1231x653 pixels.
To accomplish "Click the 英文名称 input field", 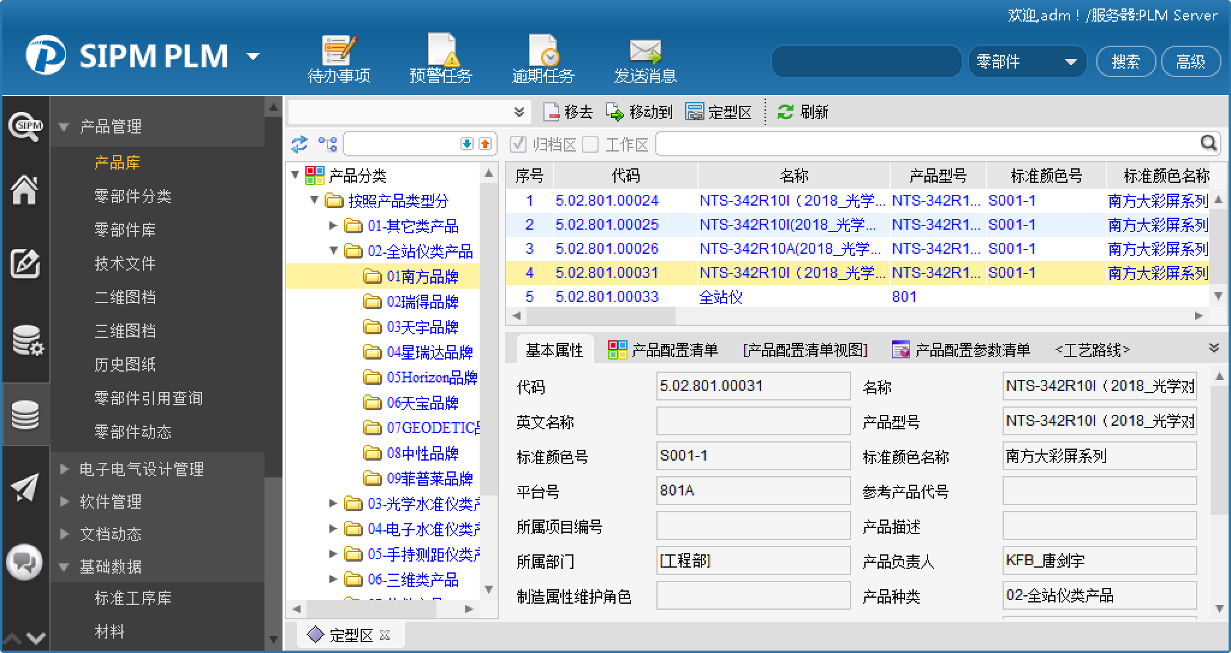I will pos(753,421).
